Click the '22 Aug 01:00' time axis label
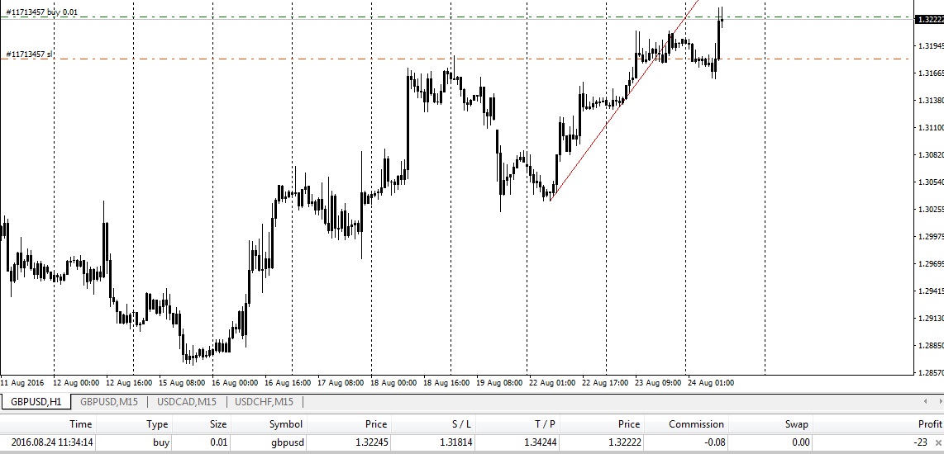This screenshot has width=944, height=454. (552, 382)
